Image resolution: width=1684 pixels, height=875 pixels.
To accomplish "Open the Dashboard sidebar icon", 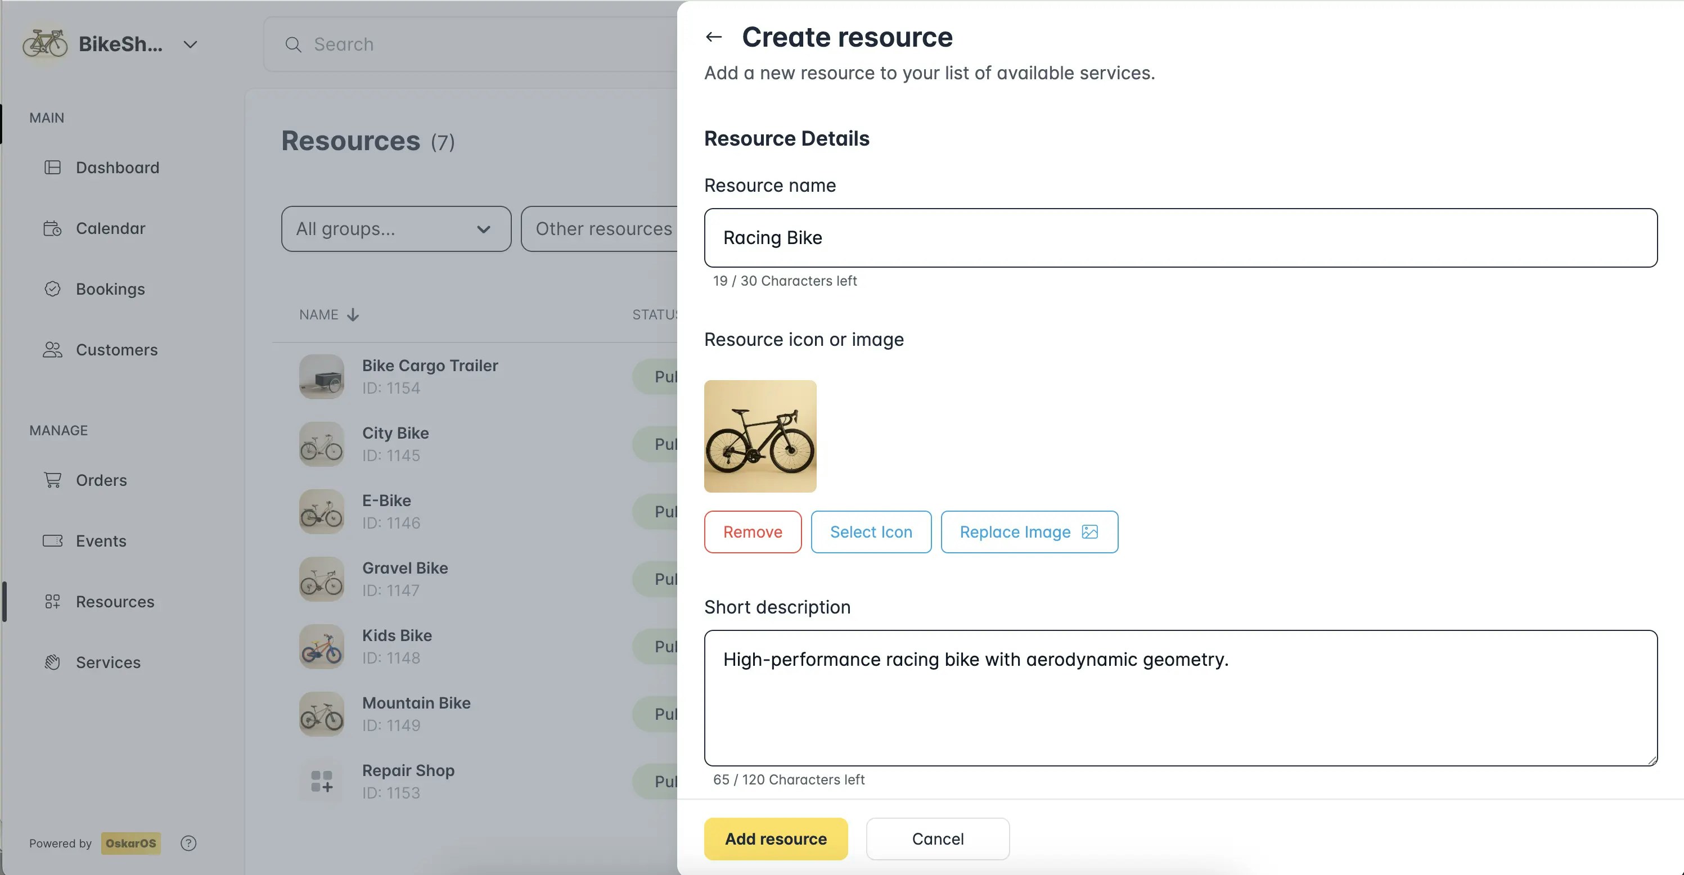I will click(52, 167).
